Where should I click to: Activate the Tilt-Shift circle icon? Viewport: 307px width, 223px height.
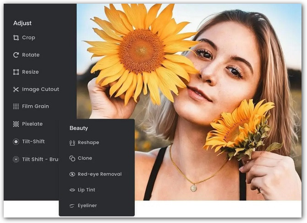16,142
